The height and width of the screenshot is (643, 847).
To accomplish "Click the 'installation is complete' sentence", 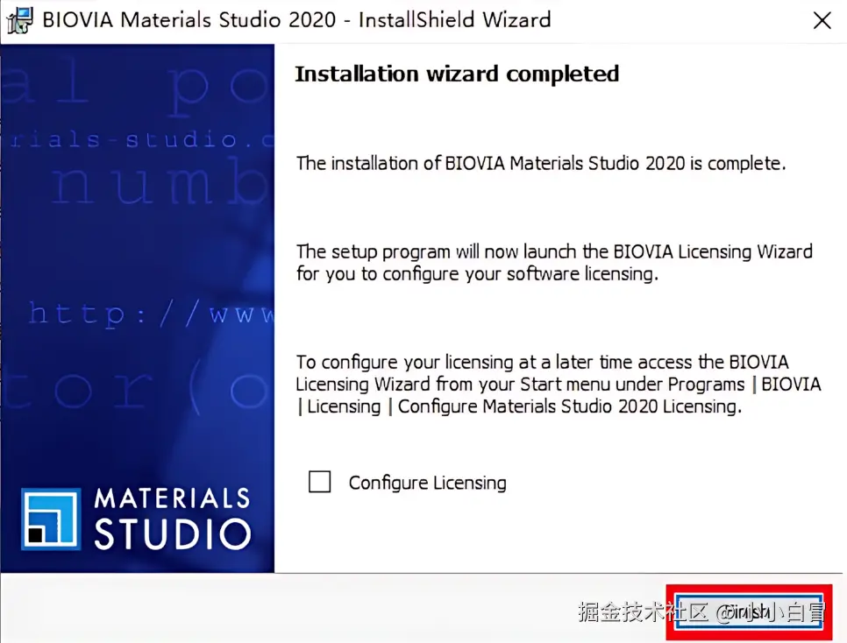I will 541,163.
